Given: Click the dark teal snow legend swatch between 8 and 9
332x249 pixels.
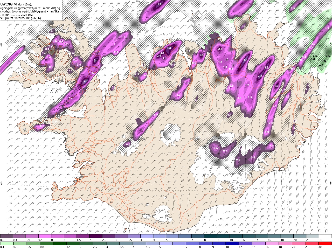Looking at the screenshot, I should click(x=211, y=236).
